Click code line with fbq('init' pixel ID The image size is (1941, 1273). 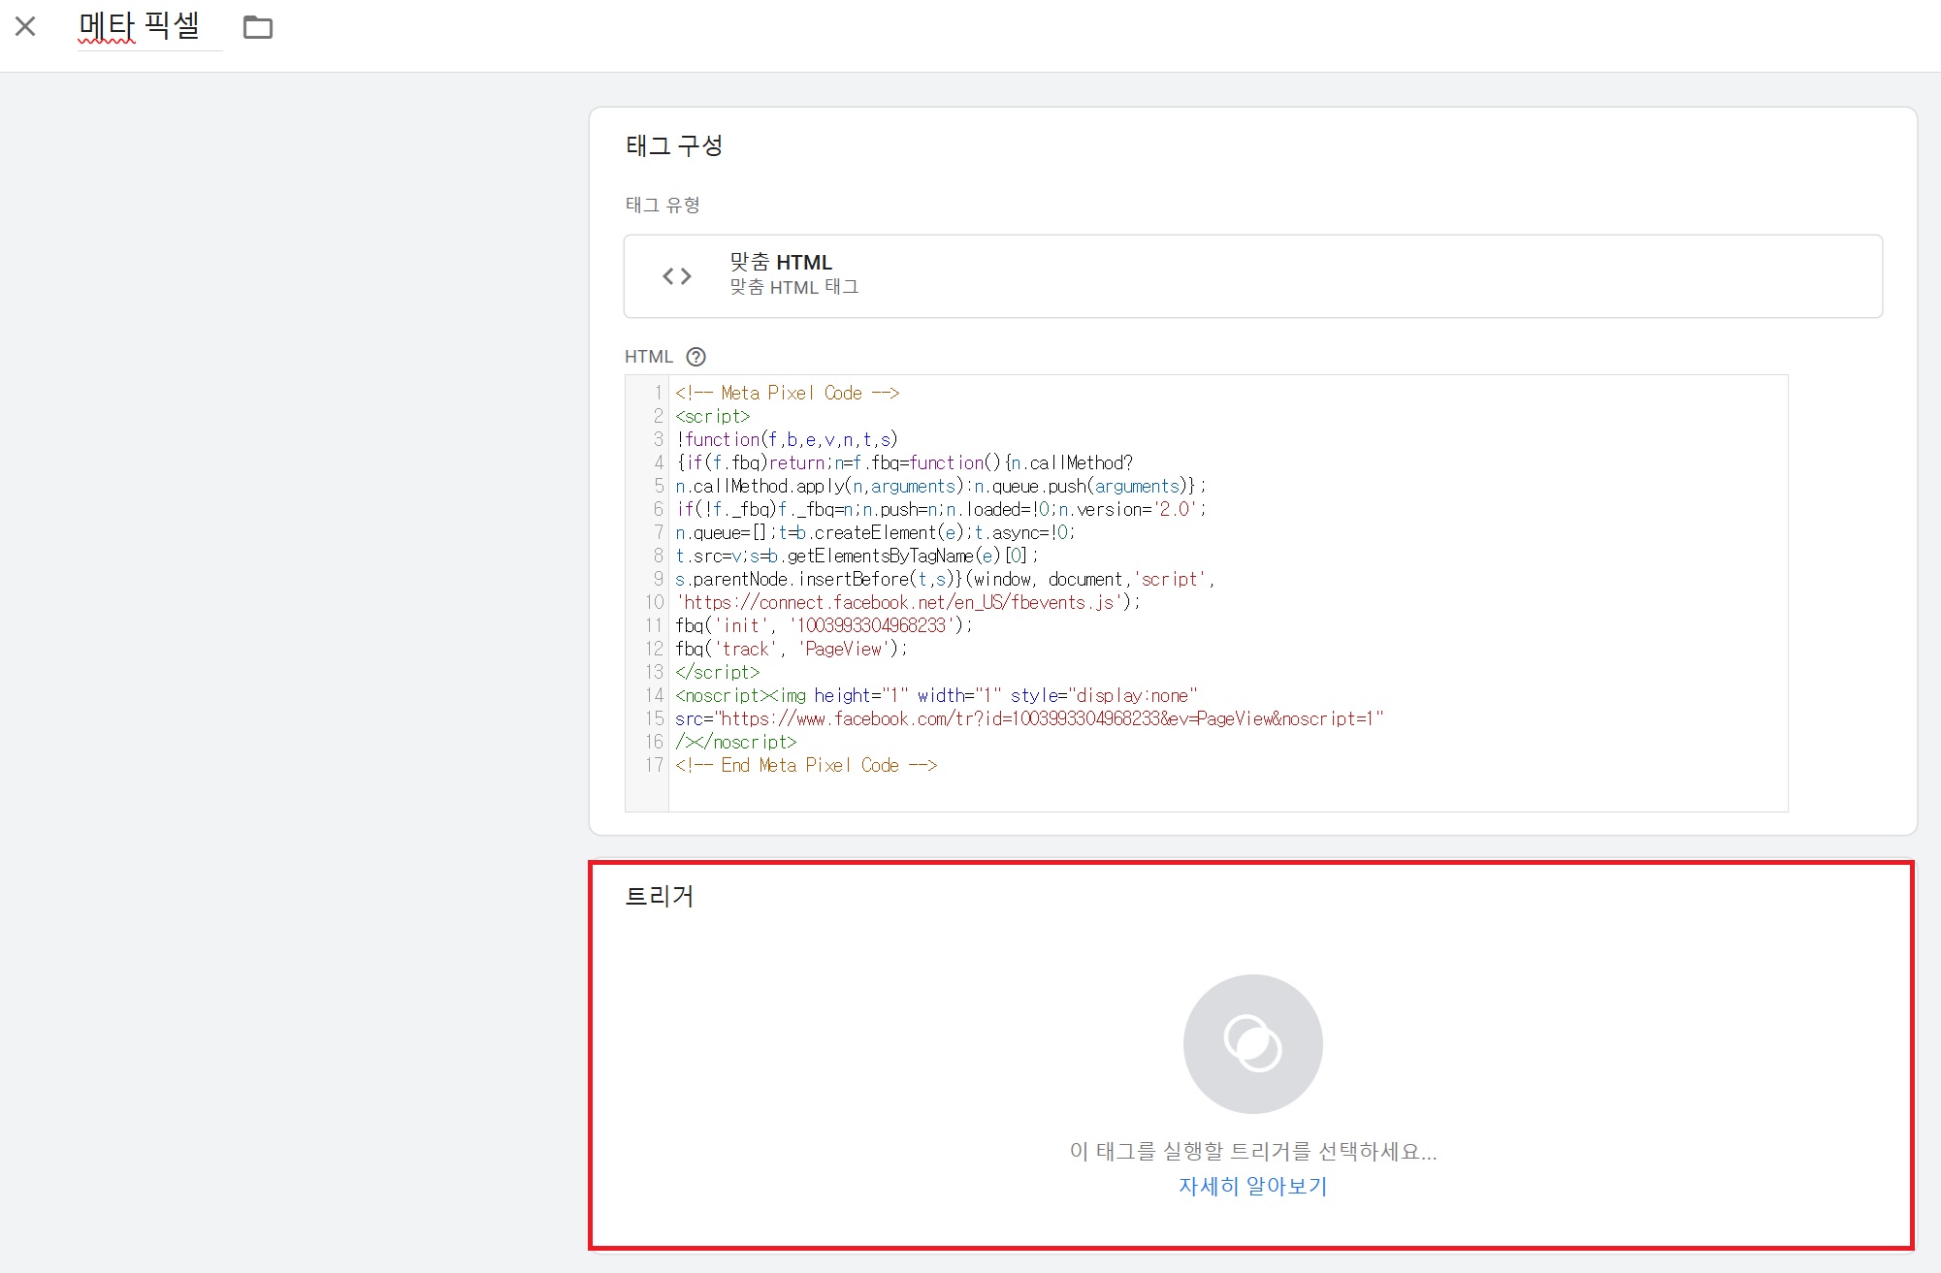[824, 625]
